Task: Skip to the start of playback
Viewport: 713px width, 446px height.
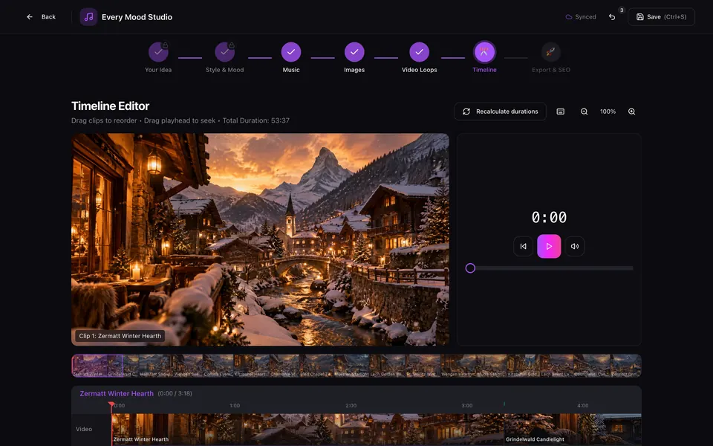Action: [524, 246]
